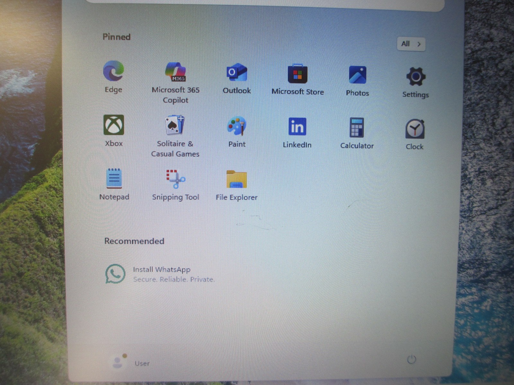Click the WhatsApp logo icon
Image resolution: width=514 pixels, height=385 pixels.
[x=115, y=274]
